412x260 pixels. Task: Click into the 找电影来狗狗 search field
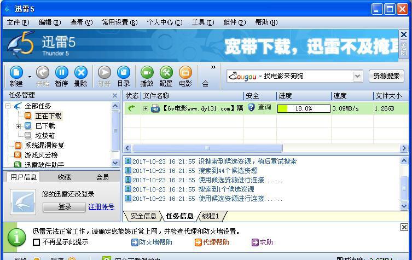(x=307, y=76)
